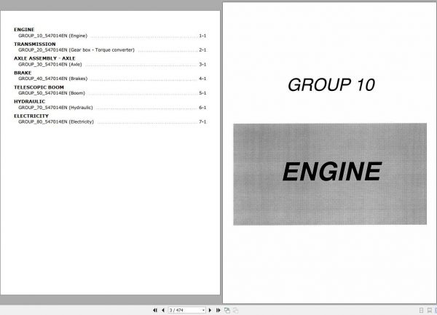This screenshot has height=315, width=437.
Task: Click the previous view icon
Action: click(x=227, y=310)
